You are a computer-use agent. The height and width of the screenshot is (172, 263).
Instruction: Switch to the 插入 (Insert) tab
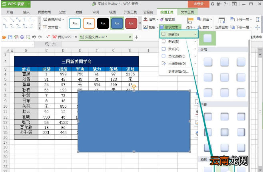coord(26,12)
